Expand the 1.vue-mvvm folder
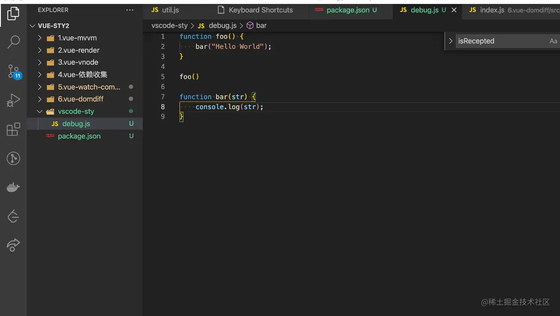Image resolution: width=560 pixels, height=316 pixels. (77, 38)
